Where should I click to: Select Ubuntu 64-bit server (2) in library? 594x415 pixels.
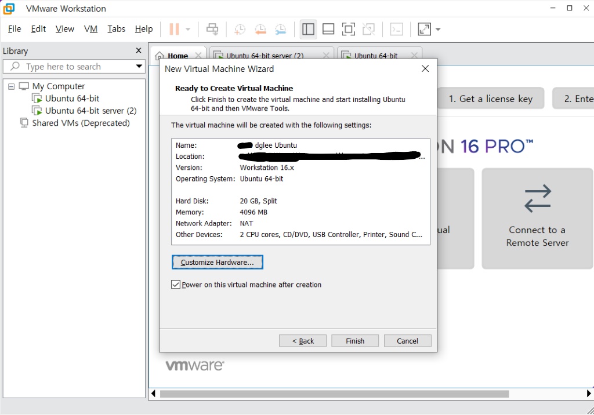pyautogui.click(x=91, y=111)
